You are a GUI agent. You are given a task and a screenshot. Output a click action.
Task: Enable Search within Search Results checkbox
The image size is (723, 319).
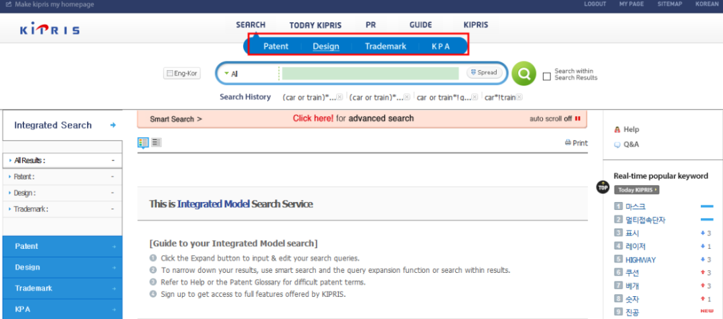click(x=547, y=76)
